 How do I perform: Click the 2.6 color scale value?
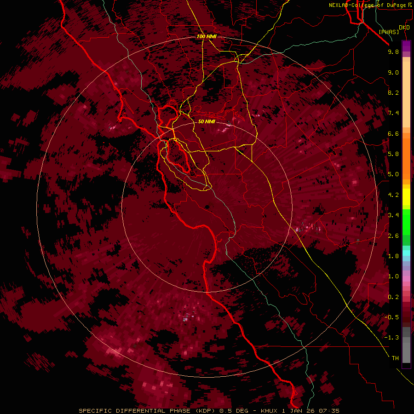pos(393,236)
